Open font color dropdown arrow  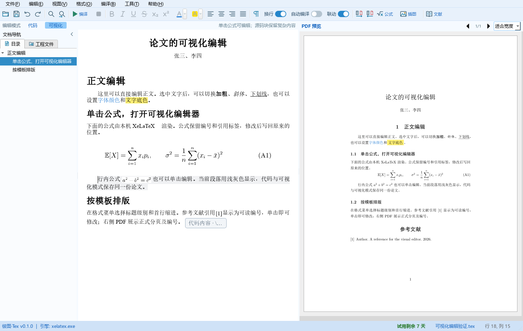pyautogui.click(x=185, y=14)
